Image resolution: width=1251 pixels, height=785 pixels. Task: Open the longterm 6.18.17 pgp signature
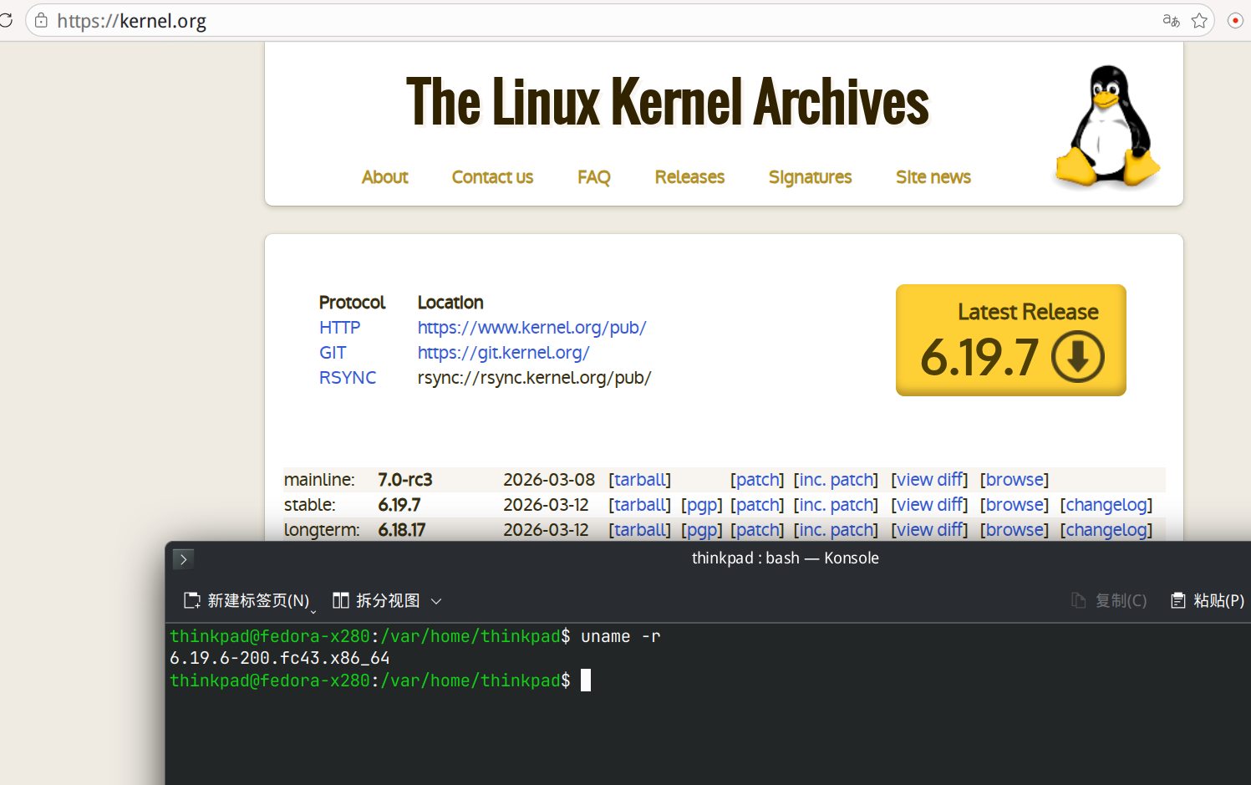point(702,530)
